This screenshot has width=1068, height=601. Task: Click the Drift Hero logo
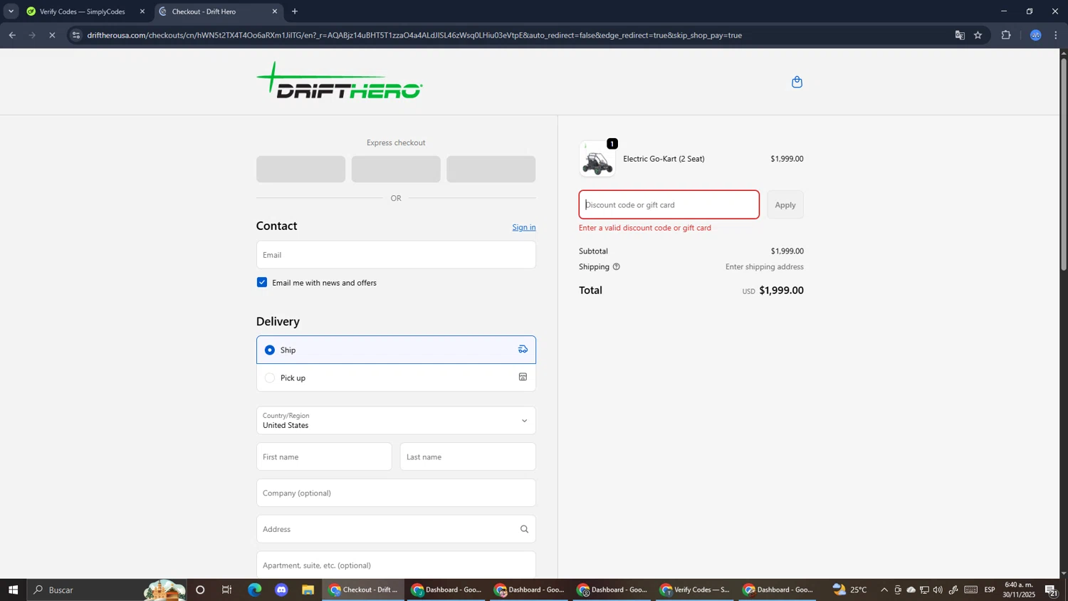pos(340,80)
